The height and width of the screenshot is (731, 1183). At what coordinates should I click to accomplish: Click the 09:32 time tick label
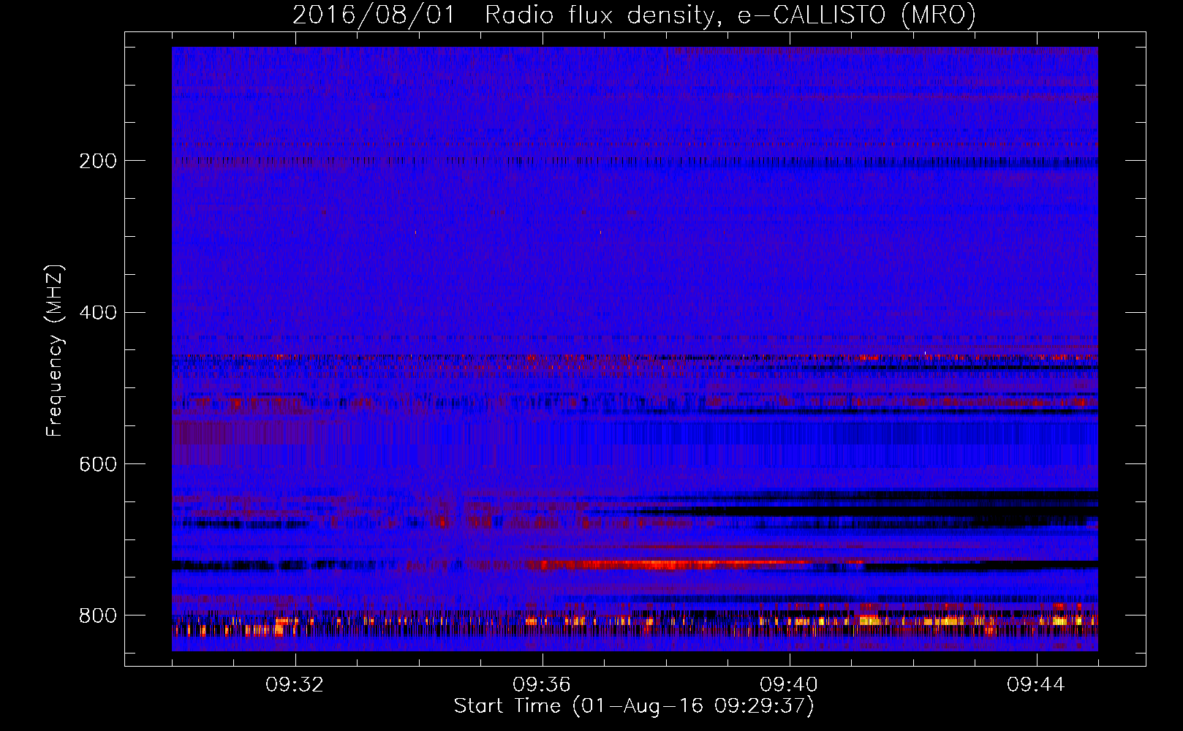tap(295, 685)
